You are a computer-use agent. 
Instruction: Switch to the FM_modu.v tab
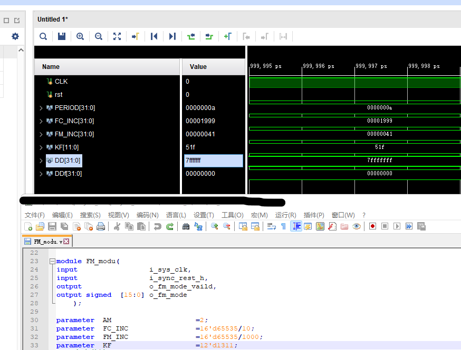coord(47,242)
